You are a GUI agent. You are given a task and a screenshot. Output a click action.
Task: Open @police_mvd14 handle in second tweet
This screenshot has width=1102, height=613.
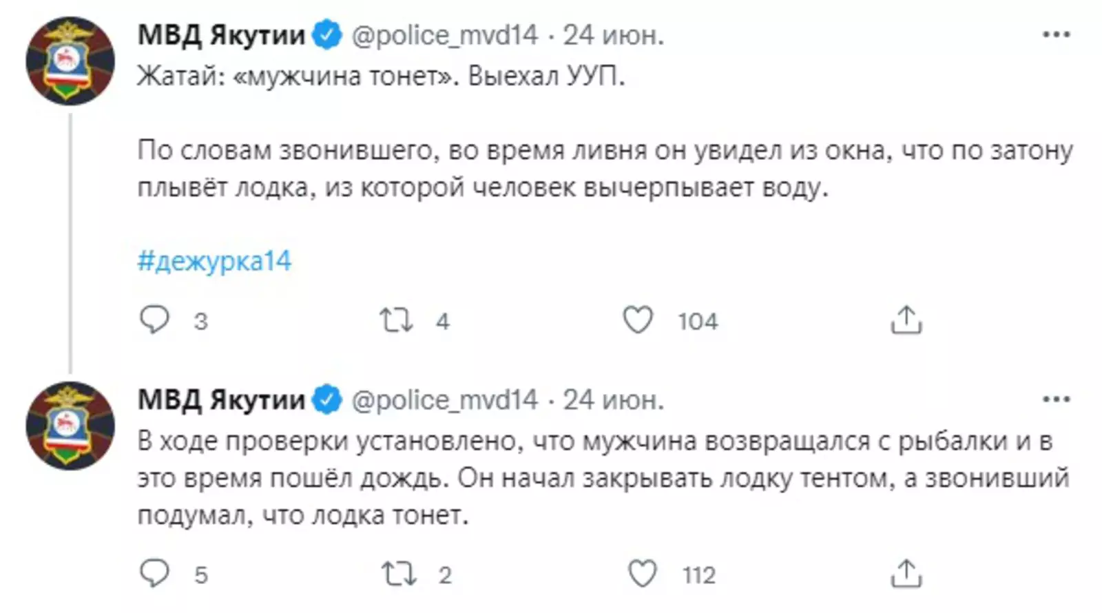(445, 399)
